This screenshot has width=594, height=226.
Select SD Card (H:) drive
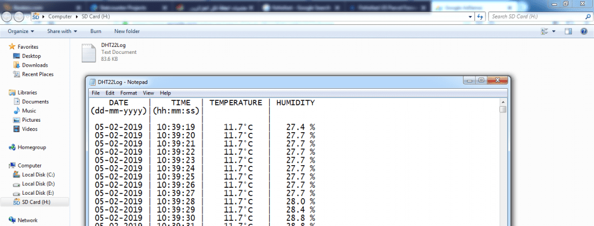[35, 202]
